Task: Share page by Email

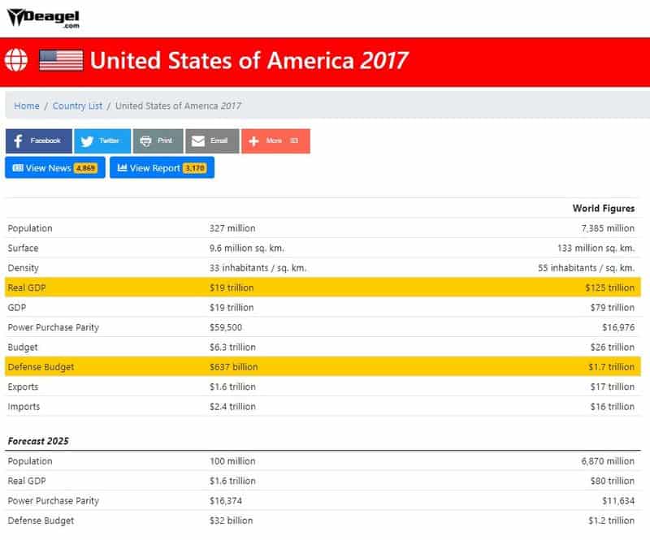Action: coord(211,140)
